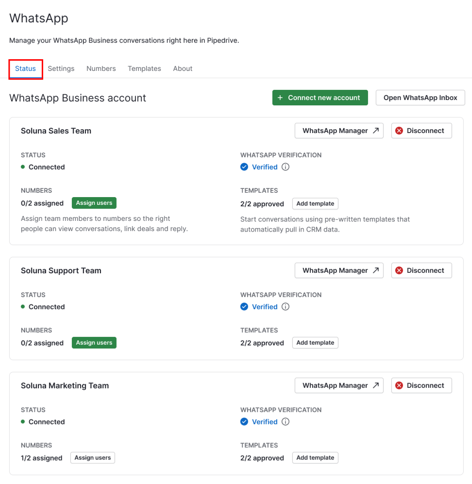This screenshot has width=472, height=484.
Task: Assign users for Soluna Support Team numbers
Action: (94, 343)
